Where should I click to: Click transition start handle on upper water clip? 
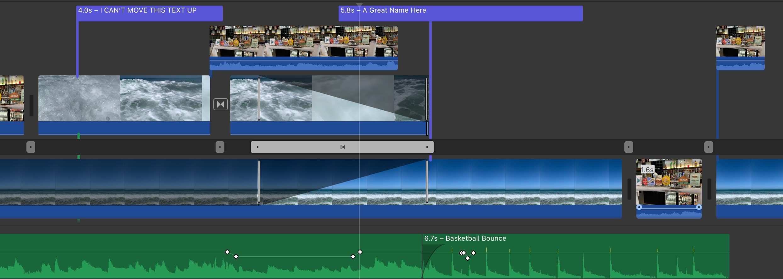[259, 99]
